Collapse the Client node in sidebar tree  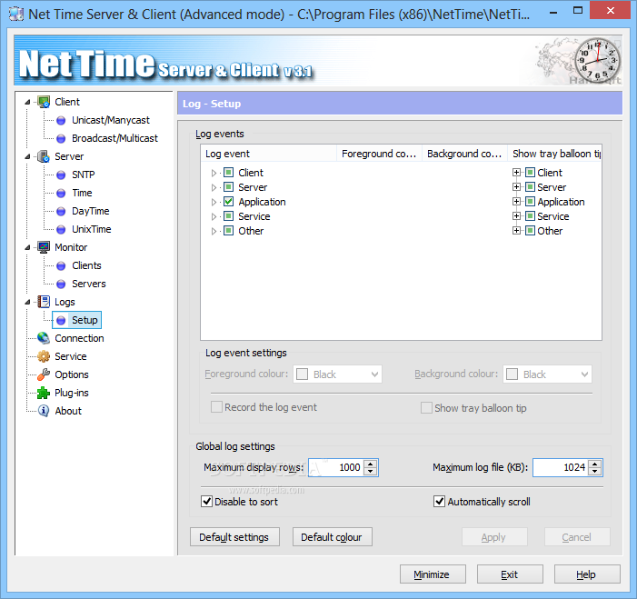27,102
